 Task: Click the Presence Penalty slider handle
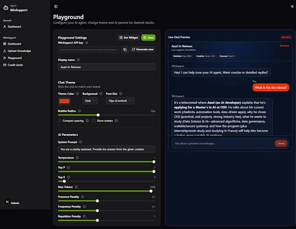click(98, 201)
